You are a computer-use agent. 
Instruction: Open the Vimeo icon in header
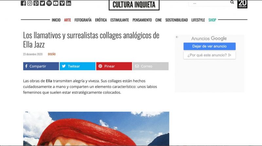pyautogui.click(x=62, y=3)
